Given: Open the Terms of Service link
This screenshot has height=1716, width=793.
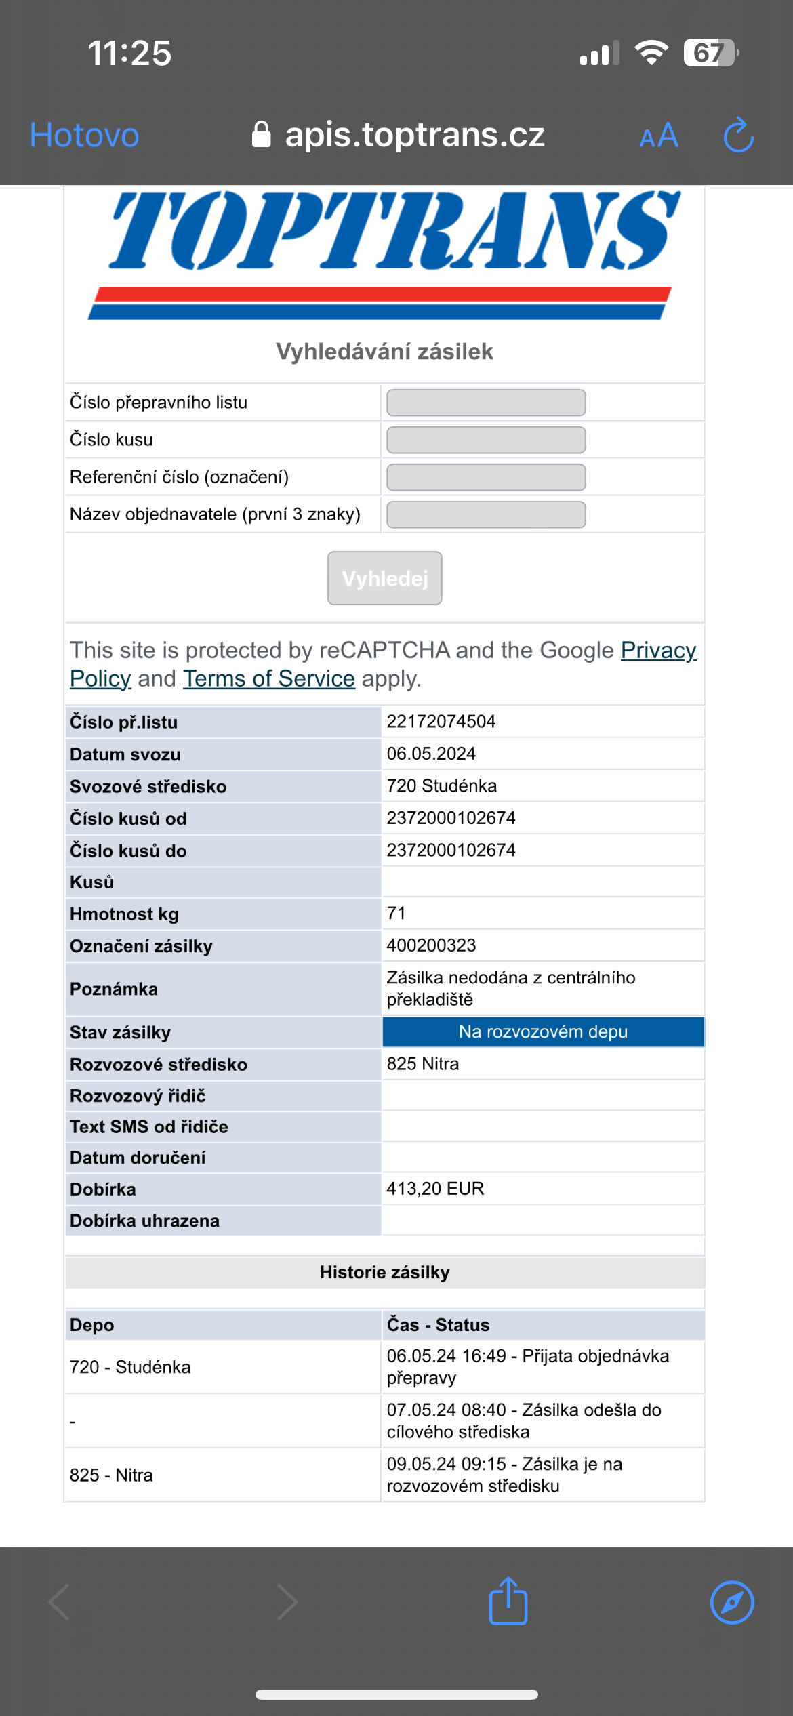Looking at the screenshot, I should pos(269,679).
